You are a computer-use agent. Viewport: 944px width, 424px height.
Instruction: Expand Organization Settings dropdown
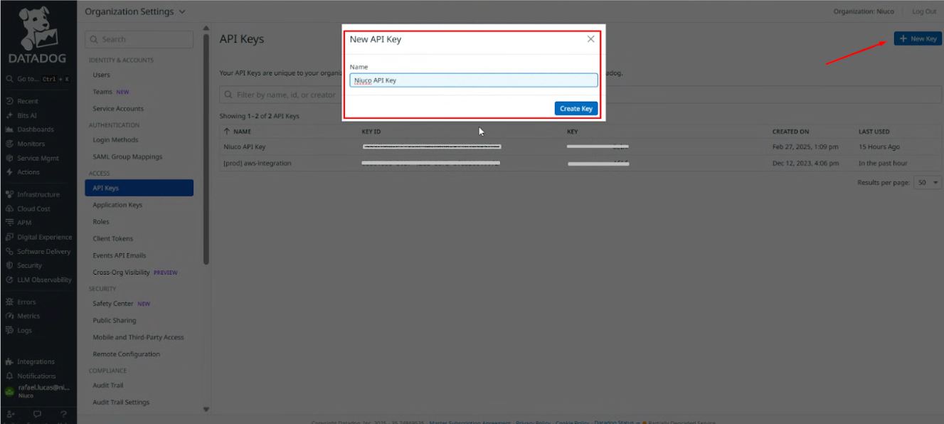[135, 11]
